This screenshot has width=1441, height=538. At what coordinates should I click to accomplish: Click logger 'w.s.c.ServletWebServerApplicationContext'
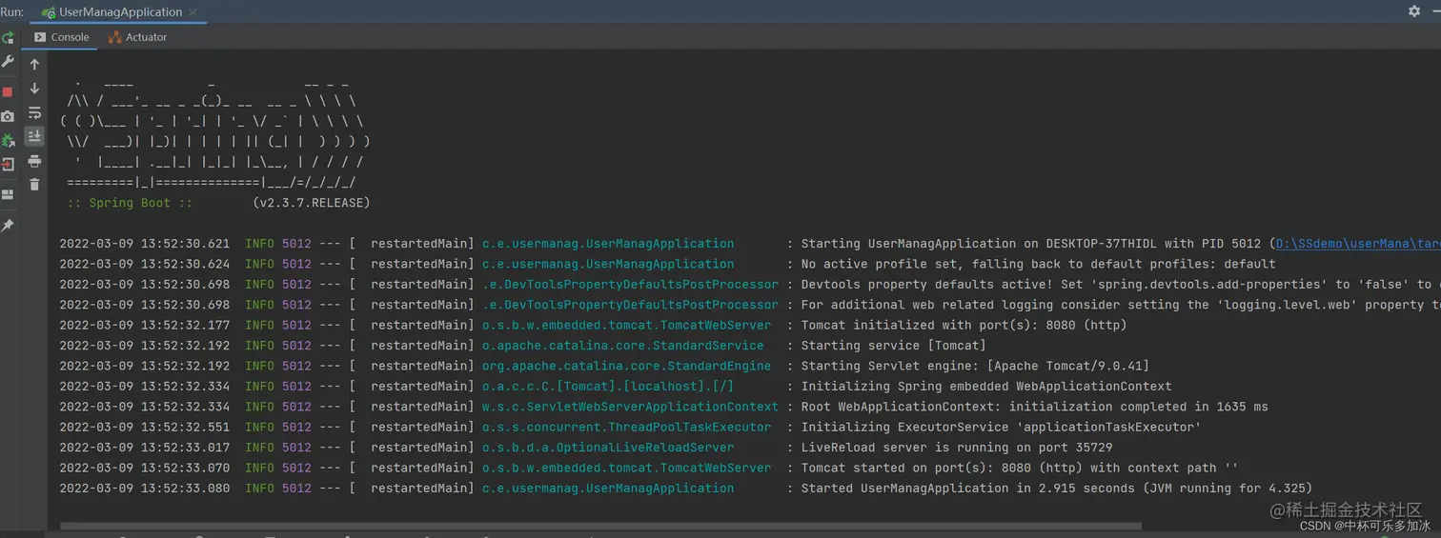click(630, 407)
